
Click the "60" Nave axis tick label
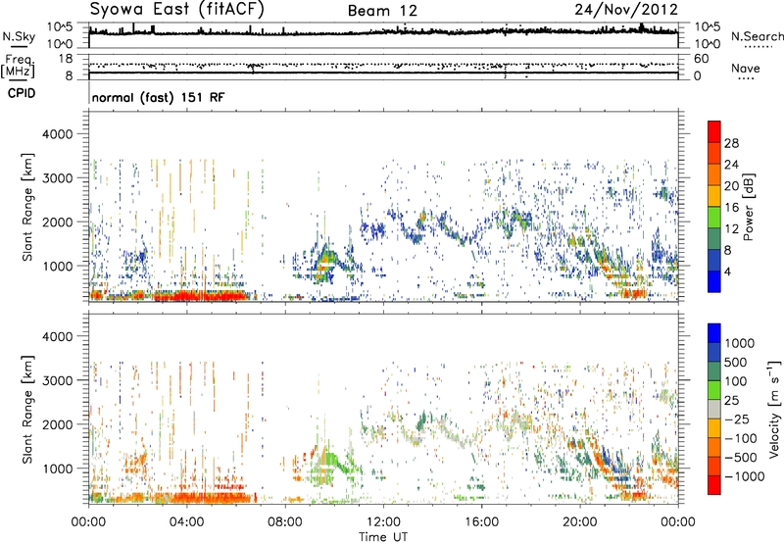[701, 59]
